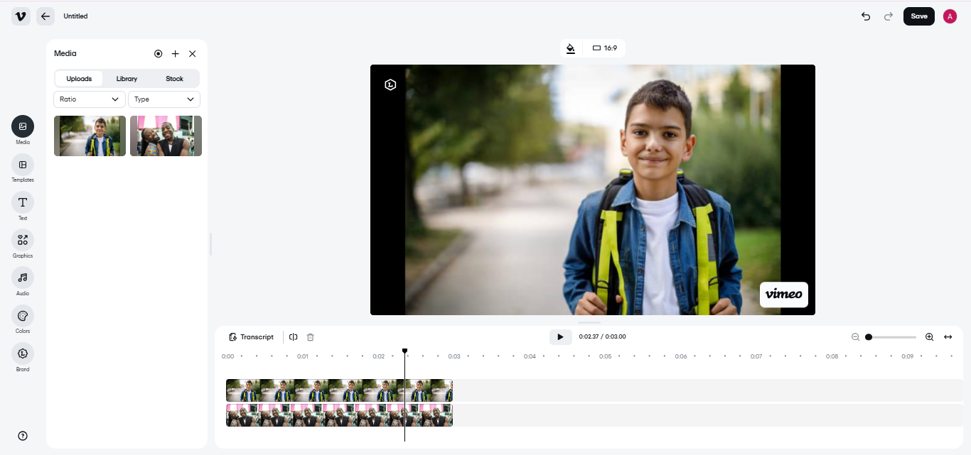Image resolution: width=971 pixels, height=455 pixels.
Task: Click the record button in the Media panel
Action: tap(158, 53)
